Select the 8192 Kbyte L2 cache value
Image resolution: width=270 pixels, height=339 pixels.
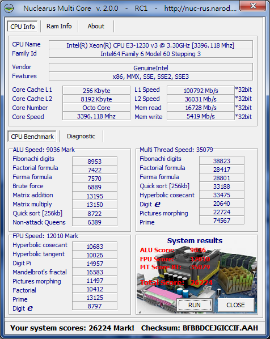pyautogui.click(x=96, y=99)
